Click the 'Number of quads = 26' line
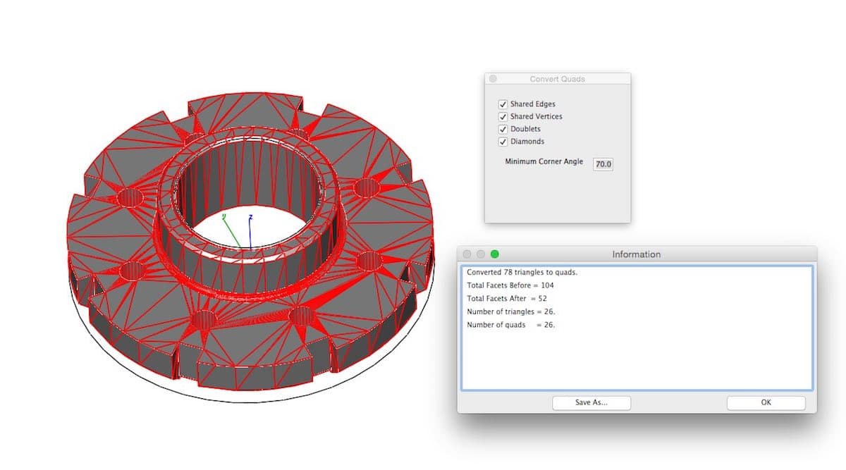Image resolution: width=846 pixels, height=470 pixels. click(x=510, y=325)
